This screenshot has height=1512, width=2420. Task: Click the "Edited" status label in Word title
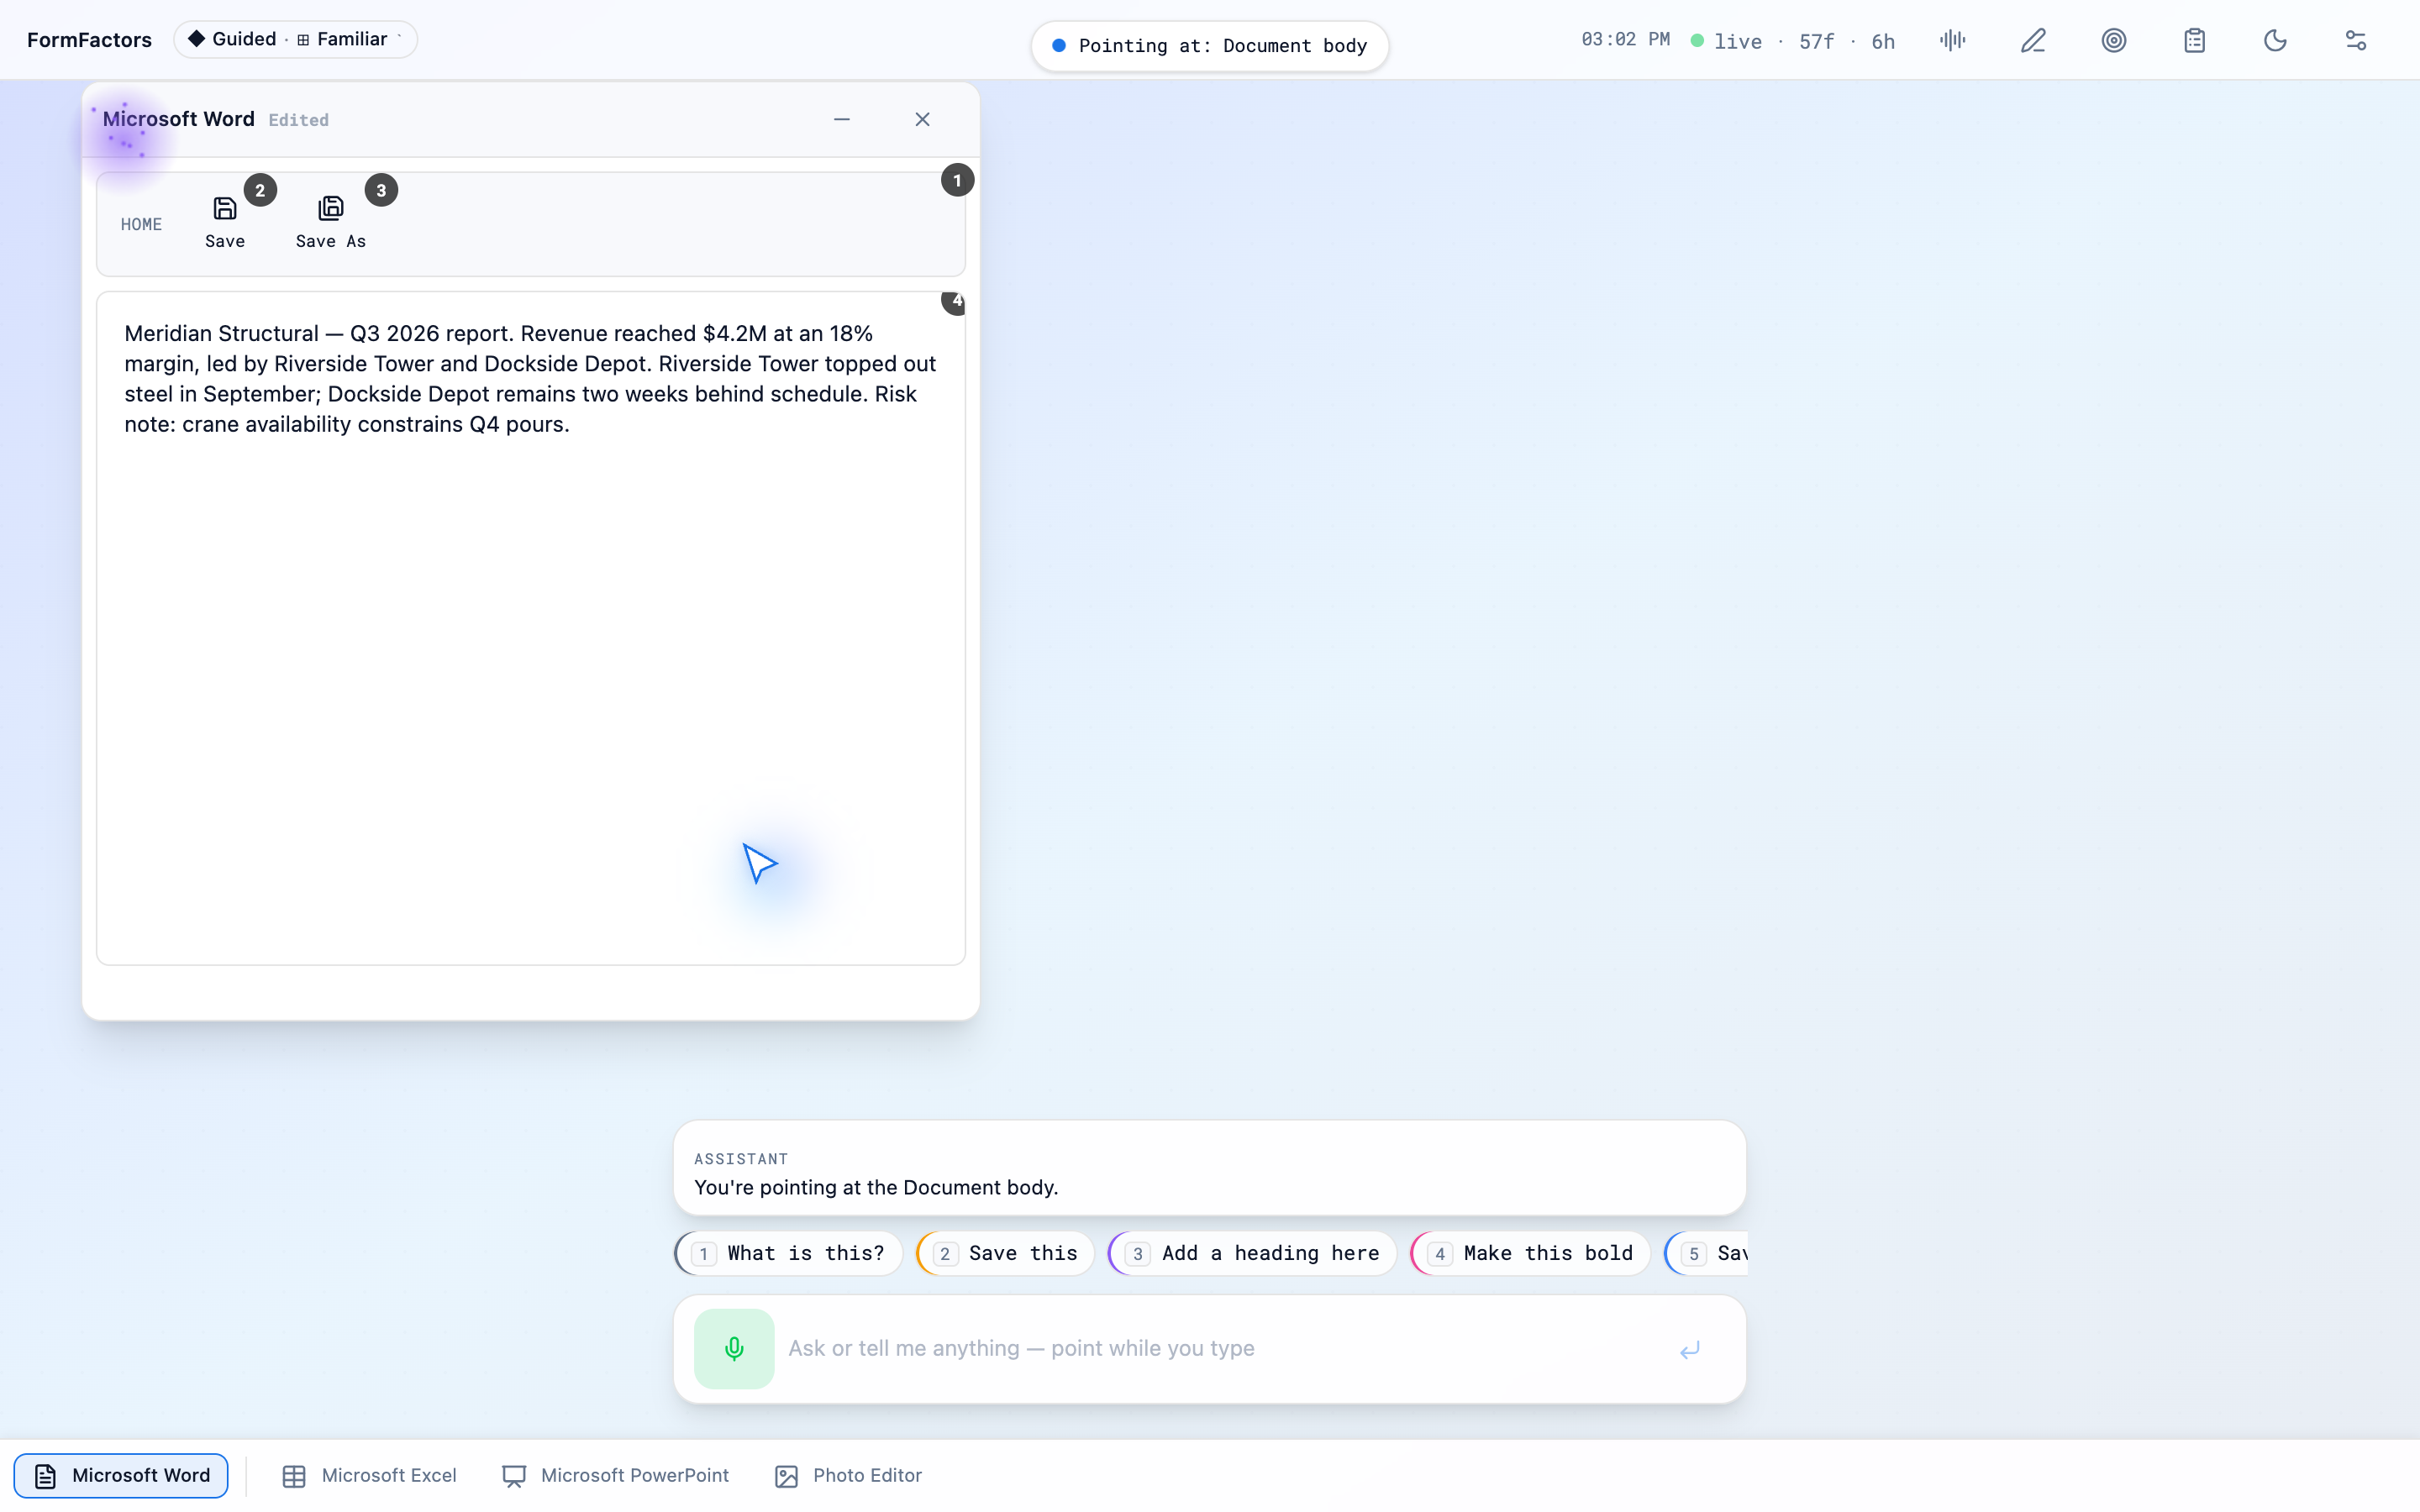[x=298, y=120]
